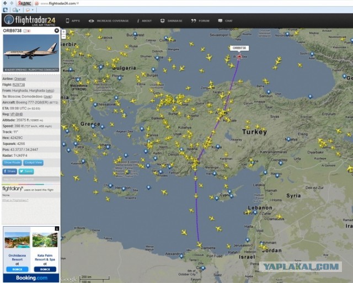This screenshot has height=283, width=353.
Task: Click the Burgas airport pin
Action: 153,70
